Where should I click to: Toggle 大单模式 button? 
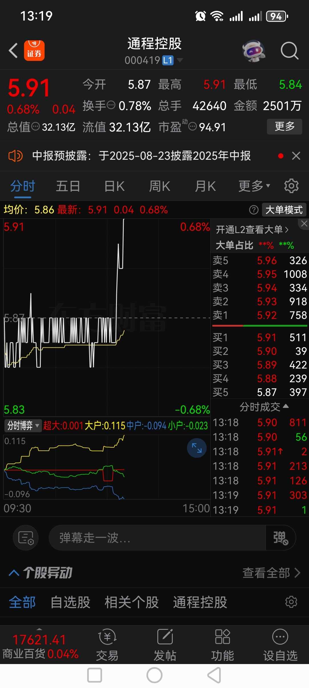[x=284, y=210]
